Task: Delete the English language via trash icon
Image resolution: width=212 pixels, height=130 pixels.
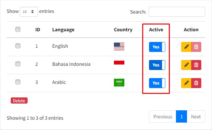Action: 196,47
